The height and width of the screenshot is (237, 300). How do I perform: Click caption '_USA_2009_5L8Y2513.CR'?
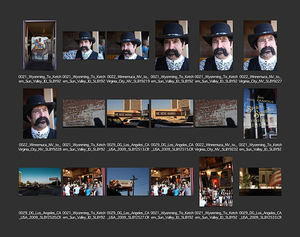128,150
